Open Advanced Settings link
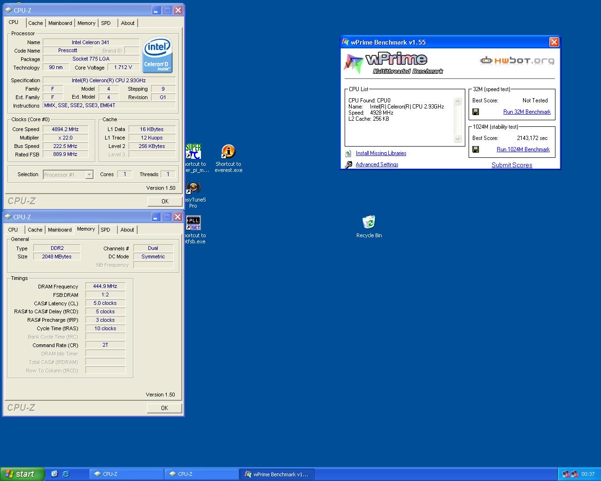The width and height of the screenshot is (601, 481). tap(377, 164)
